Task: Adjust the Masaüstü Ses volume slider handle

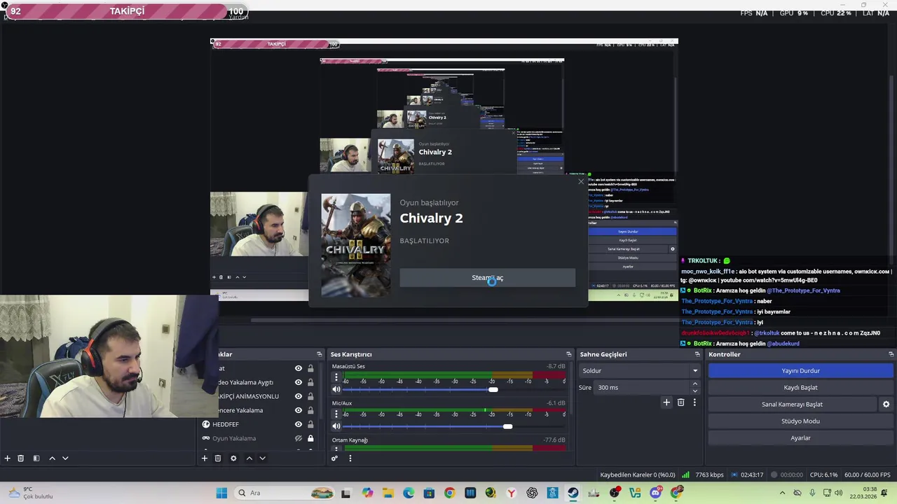Action: (x=493, y=389)
